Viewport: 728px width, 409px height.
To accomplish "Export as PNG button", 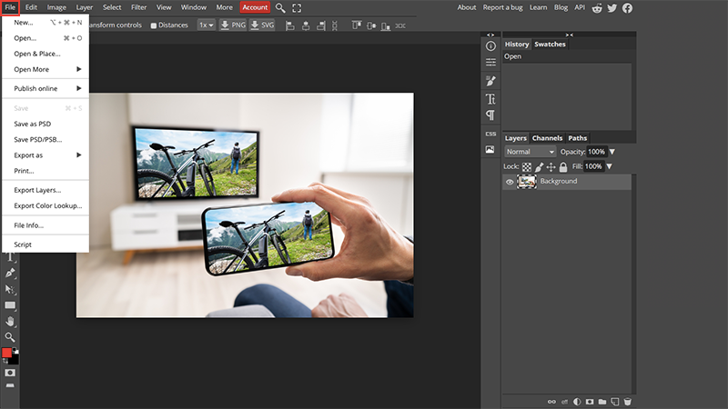I will coord(233,25).
